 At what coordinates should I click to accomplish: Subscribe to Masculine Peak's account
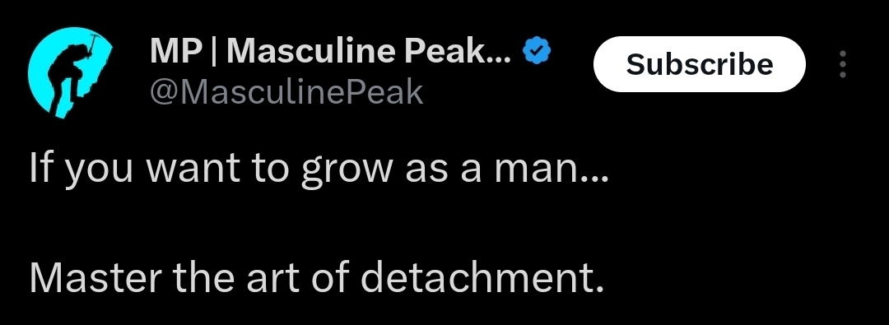[699, 64]
